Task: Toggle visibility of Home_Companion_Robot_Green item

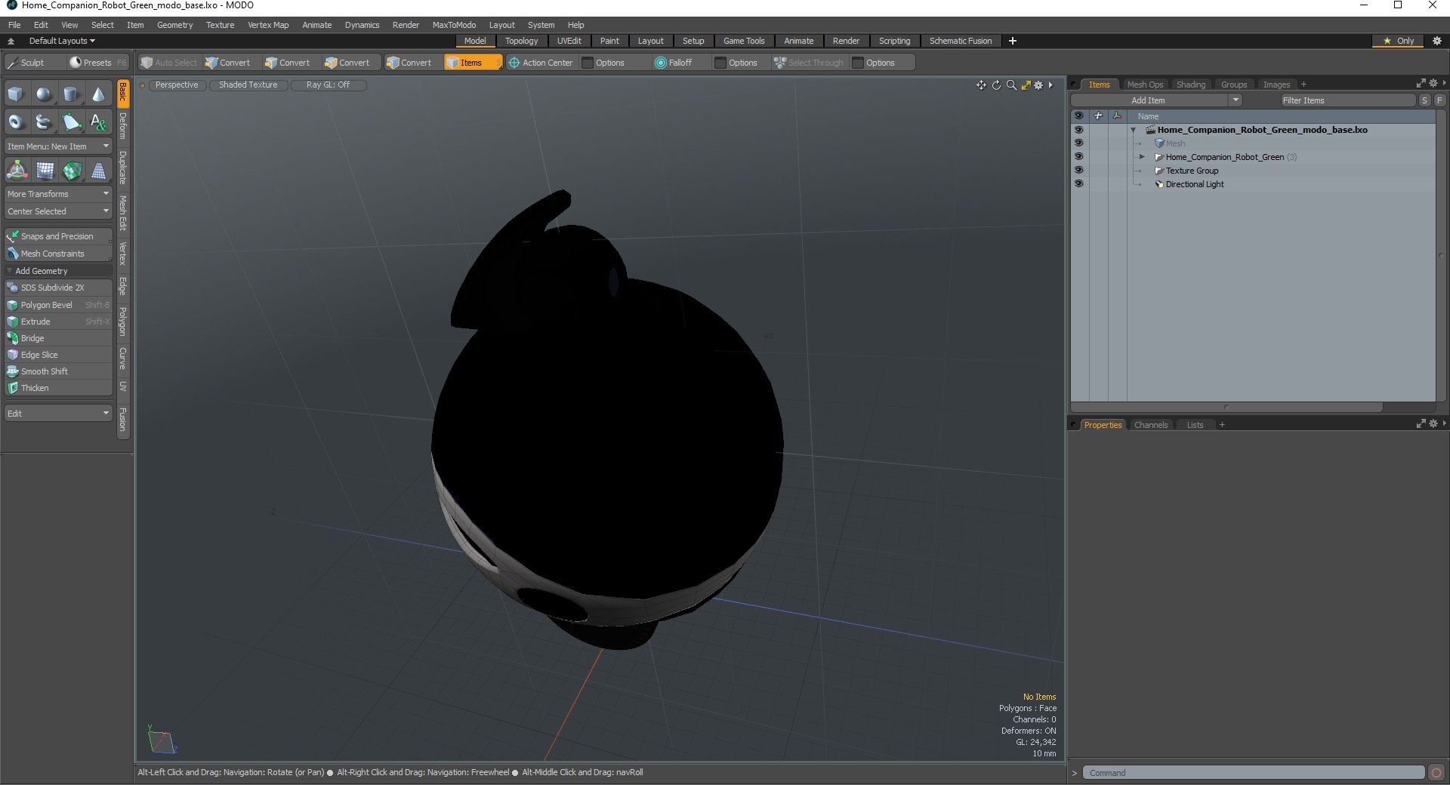Action: 1078,156
